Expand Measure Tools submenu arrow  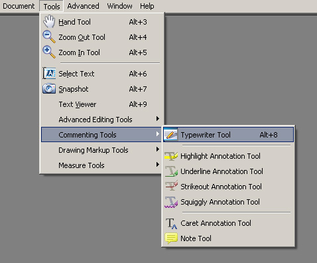tap(157, 165)
